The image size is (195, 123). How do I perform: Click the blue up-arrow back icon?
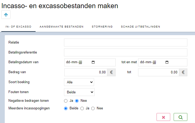tap(6, 15)
